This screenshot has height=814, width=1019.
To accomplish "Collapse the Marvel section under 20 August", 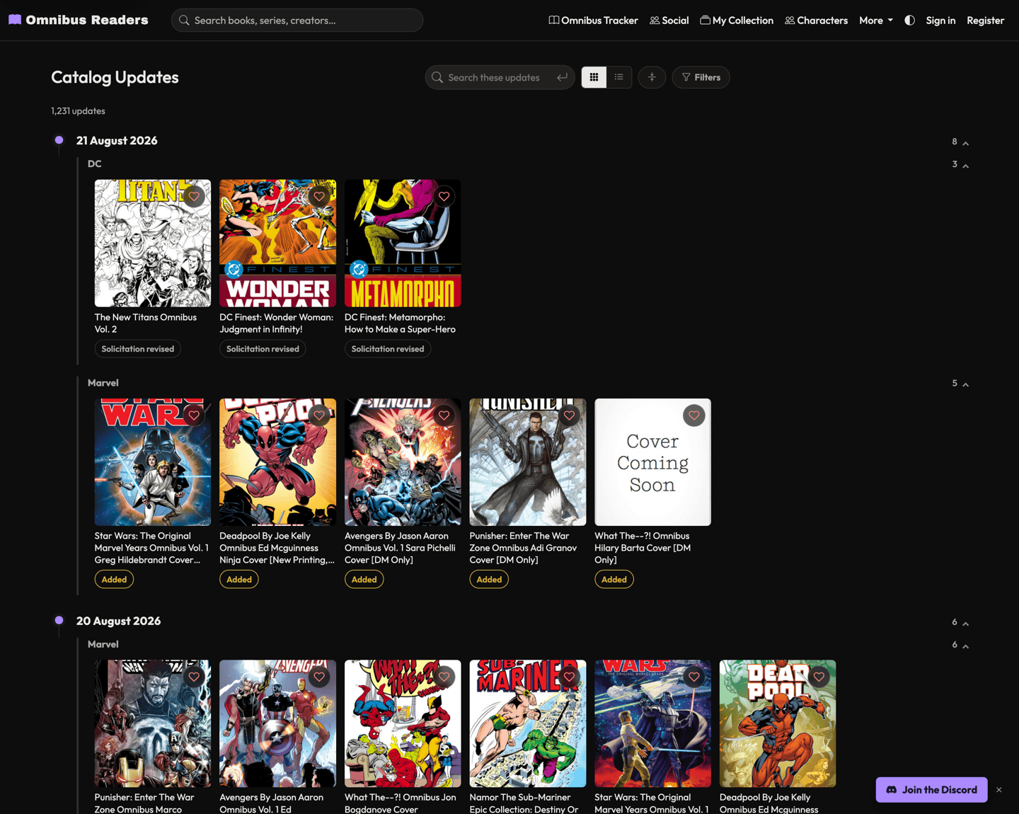I will point(965,646).
